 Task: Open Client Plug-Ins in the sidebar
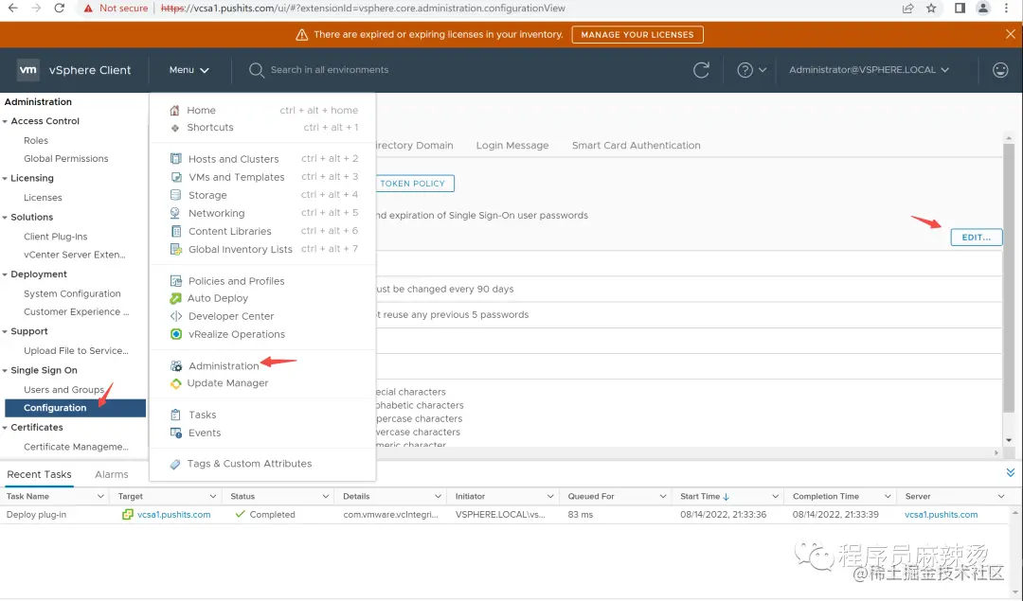pos(56,237)
